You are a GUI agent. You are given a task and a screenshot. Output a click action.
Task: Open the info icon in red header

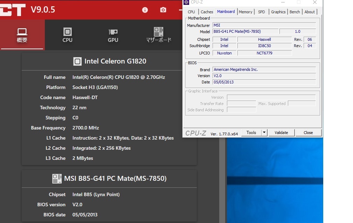pyautogui.click(x=145, y=10)
